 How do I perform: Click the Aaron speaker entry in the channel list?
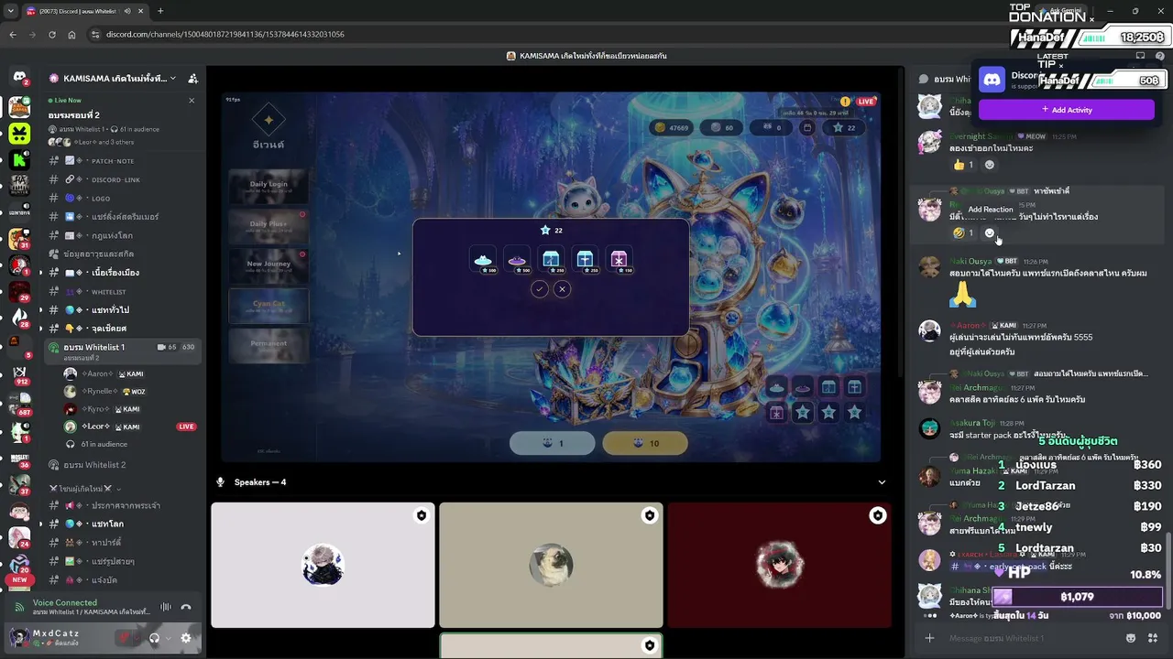pos(130,374)
